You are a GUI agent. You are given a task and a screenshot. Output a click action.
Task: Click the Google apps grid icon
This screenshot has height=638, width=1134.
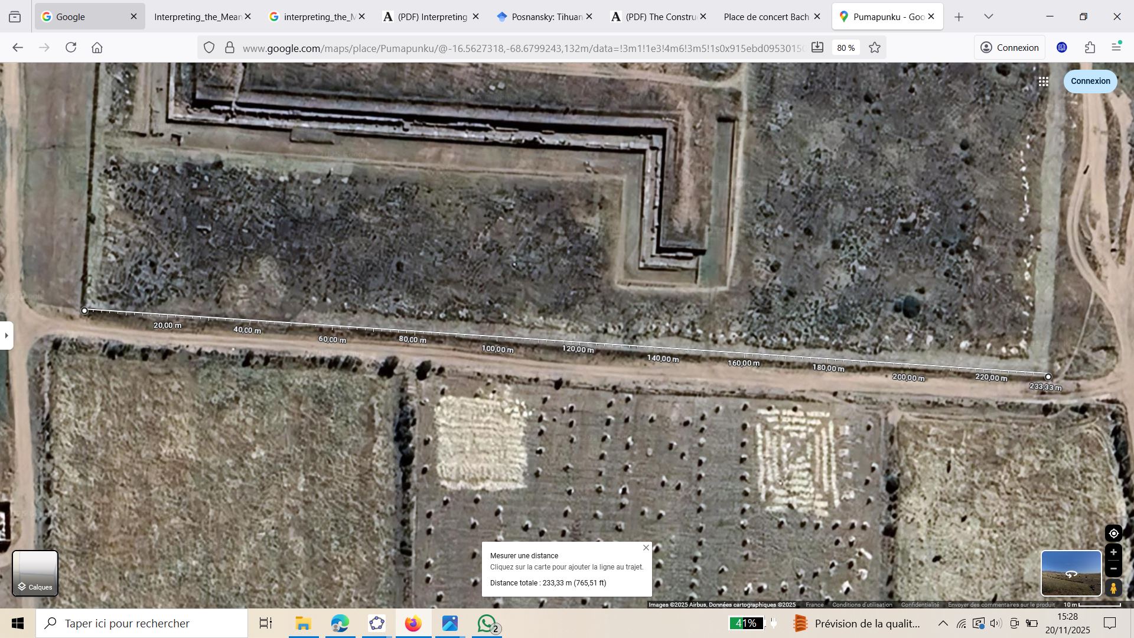pos(1044,82)
